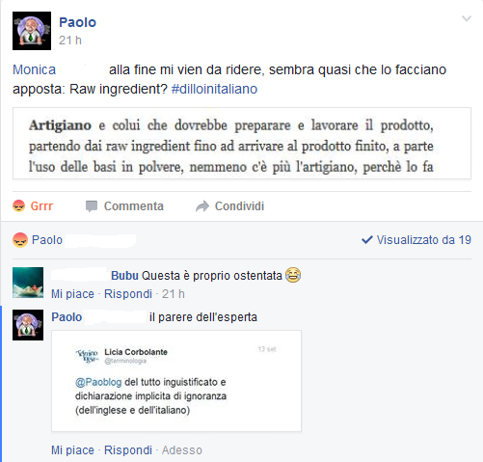Open the Paolo author name link
The height and width of the screenshot is (462, 483).
click(x=77, y=22)
